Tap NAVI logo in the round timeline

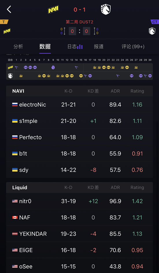click(10, 67)
